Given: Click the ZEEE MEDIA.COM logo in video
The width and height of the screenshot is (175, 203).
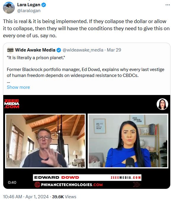Looking at the screenshot, I should (12, 104).
